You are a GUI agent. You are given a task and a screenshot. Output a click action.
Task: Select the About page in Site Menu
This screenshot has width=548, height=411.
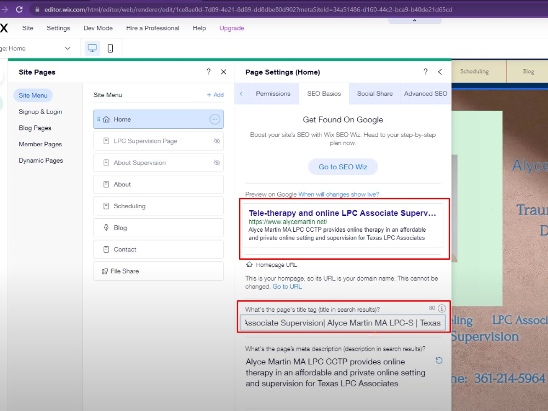pyautogui.click(x=158, y=184)
